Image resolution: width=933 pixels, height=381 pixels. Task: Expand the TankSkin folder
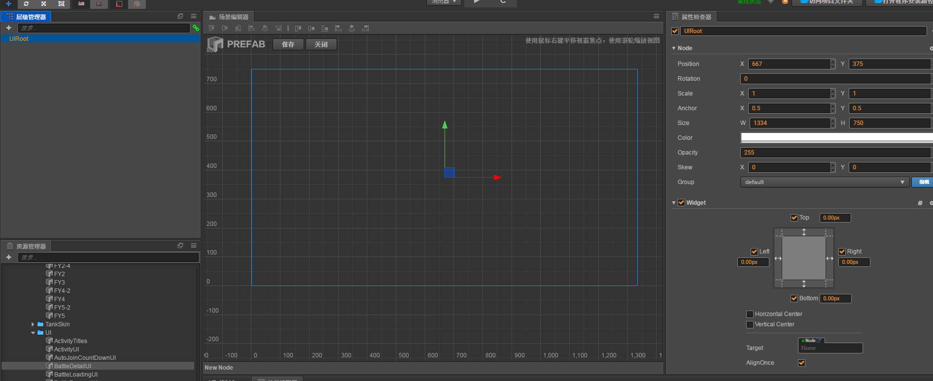coord(33,324)
